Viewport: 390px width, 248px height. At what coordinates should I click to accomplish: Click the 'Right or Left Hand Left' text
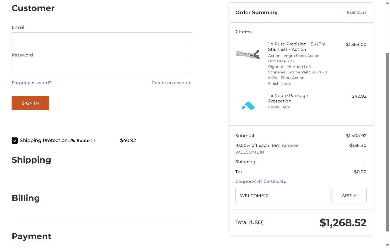289,67
